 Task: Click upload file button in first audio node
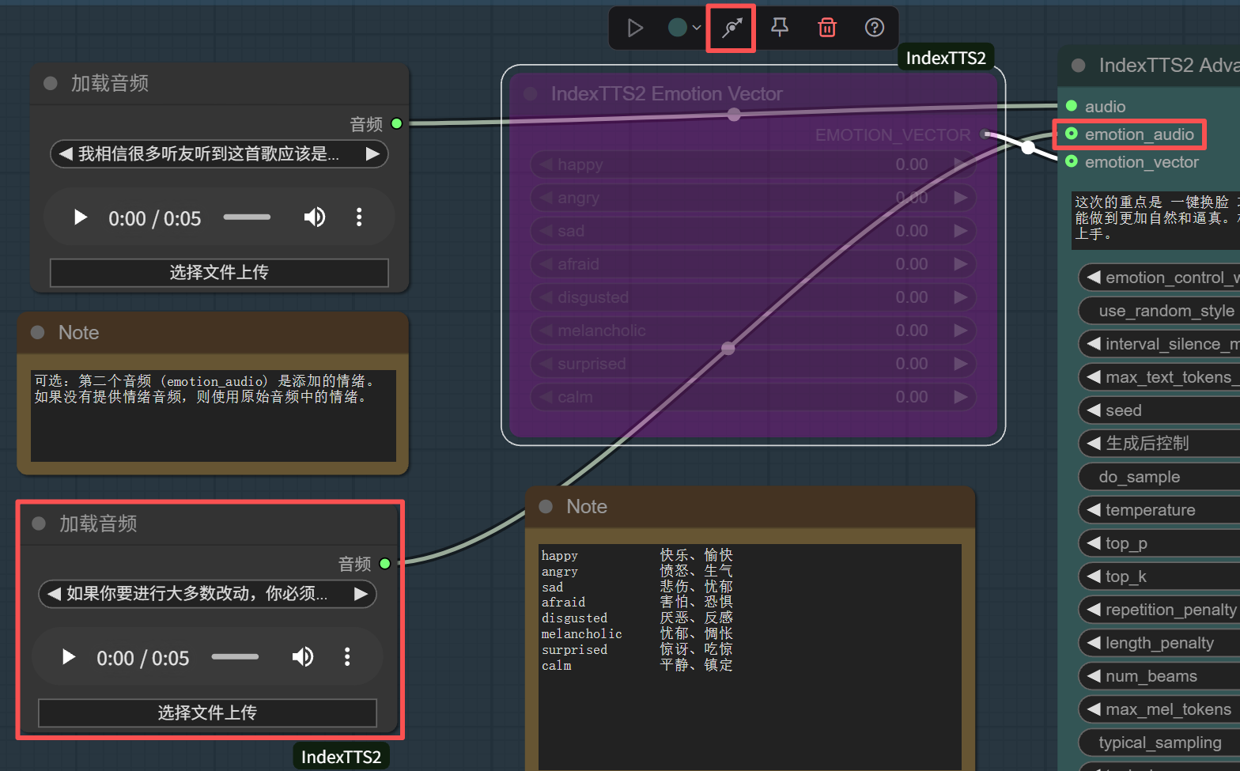click(219, 273)
